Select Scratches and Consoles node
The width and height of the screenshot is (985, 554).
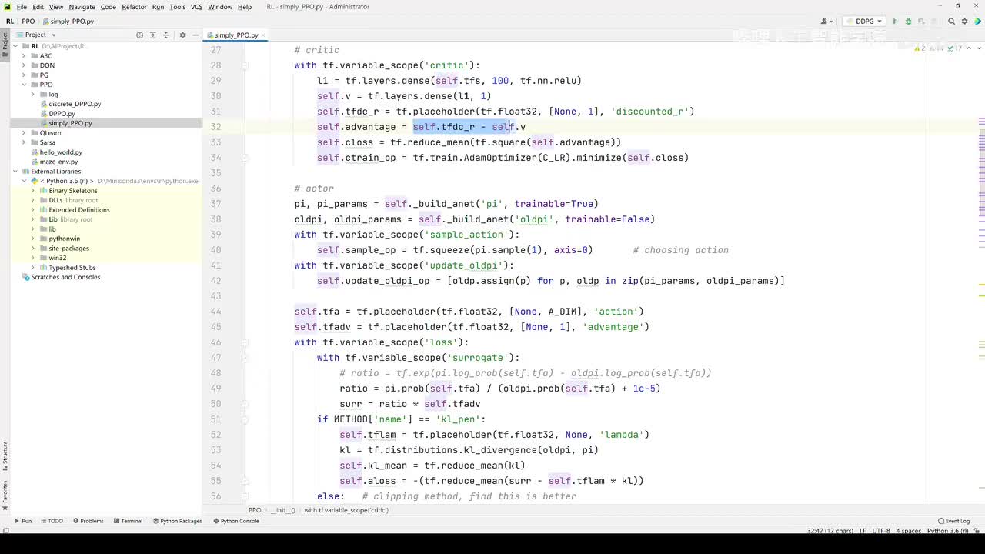65,277
